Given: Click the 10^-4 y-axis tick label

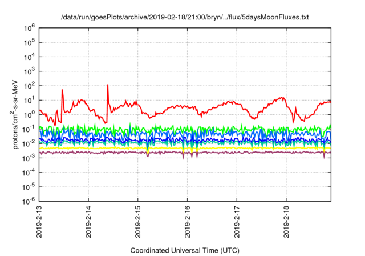Looking at the screenshot, I should [29, 173].
